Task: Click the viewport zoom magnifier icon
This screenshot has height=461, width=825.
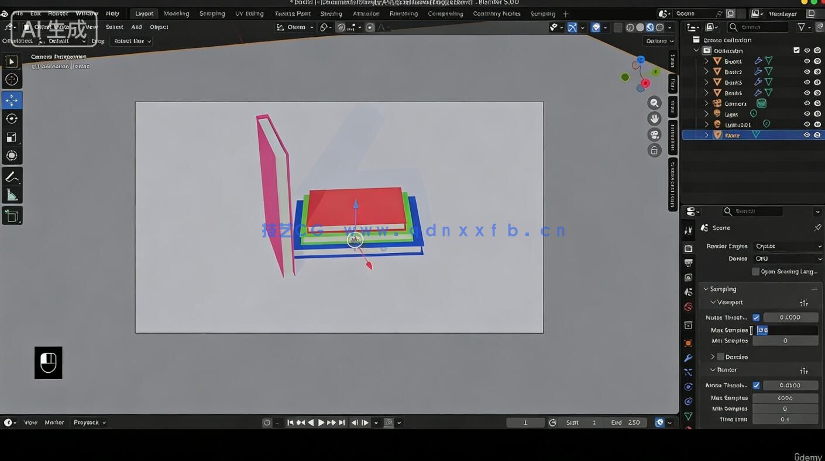Action: (x=654, y=102)
